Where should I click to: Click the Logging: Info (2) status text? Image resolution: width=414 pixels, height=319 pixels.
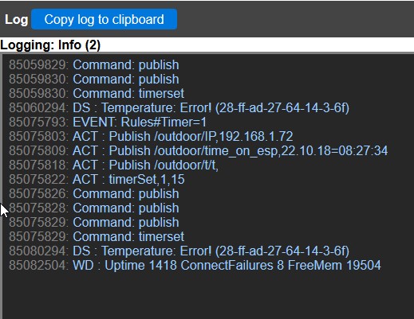coord(50,45)
